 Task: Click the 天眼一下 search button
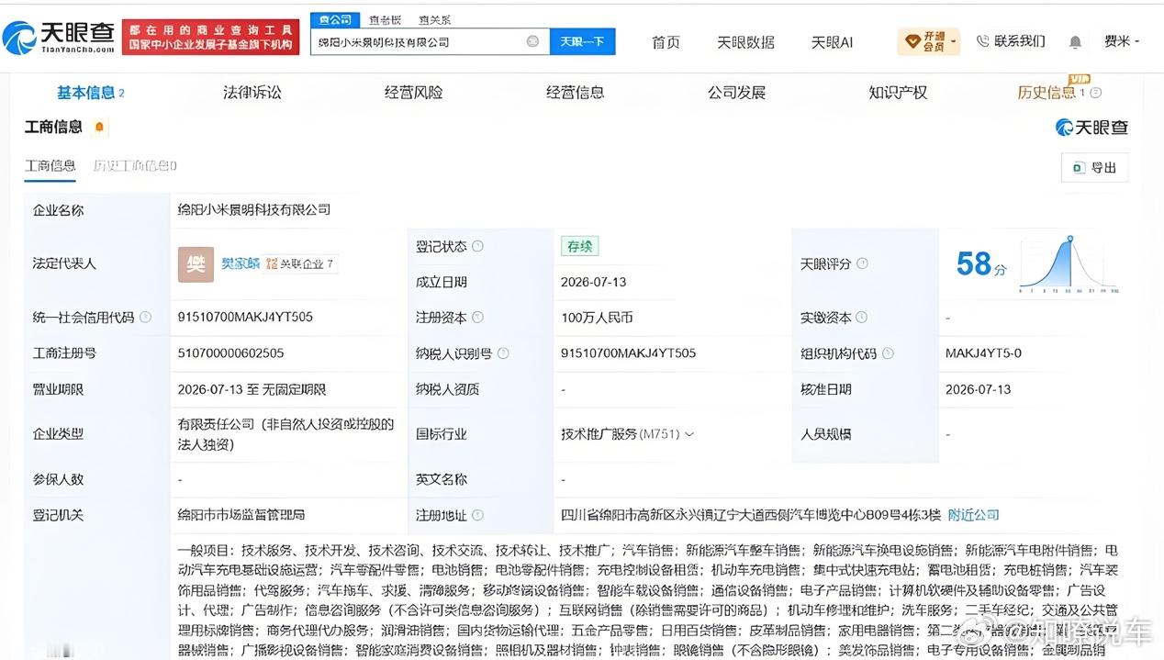pos(582,41)
